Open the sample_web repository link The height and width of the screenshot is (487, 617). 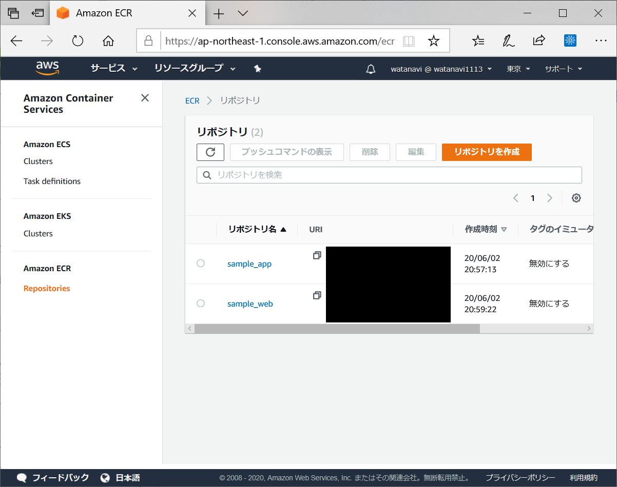click(x=250, y=304)
